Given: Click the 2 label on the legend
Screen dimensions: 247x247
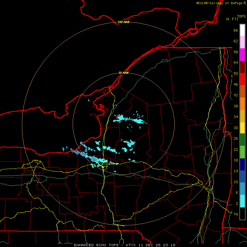Looking at the screenshot, I should click(x=237, y=204).
